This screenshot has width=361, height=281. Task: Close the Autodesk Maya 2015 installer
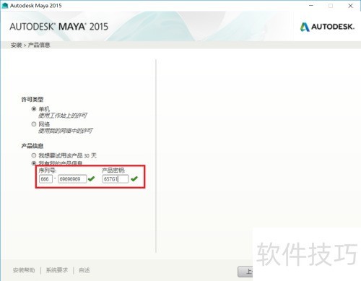(x=350, y=6)
